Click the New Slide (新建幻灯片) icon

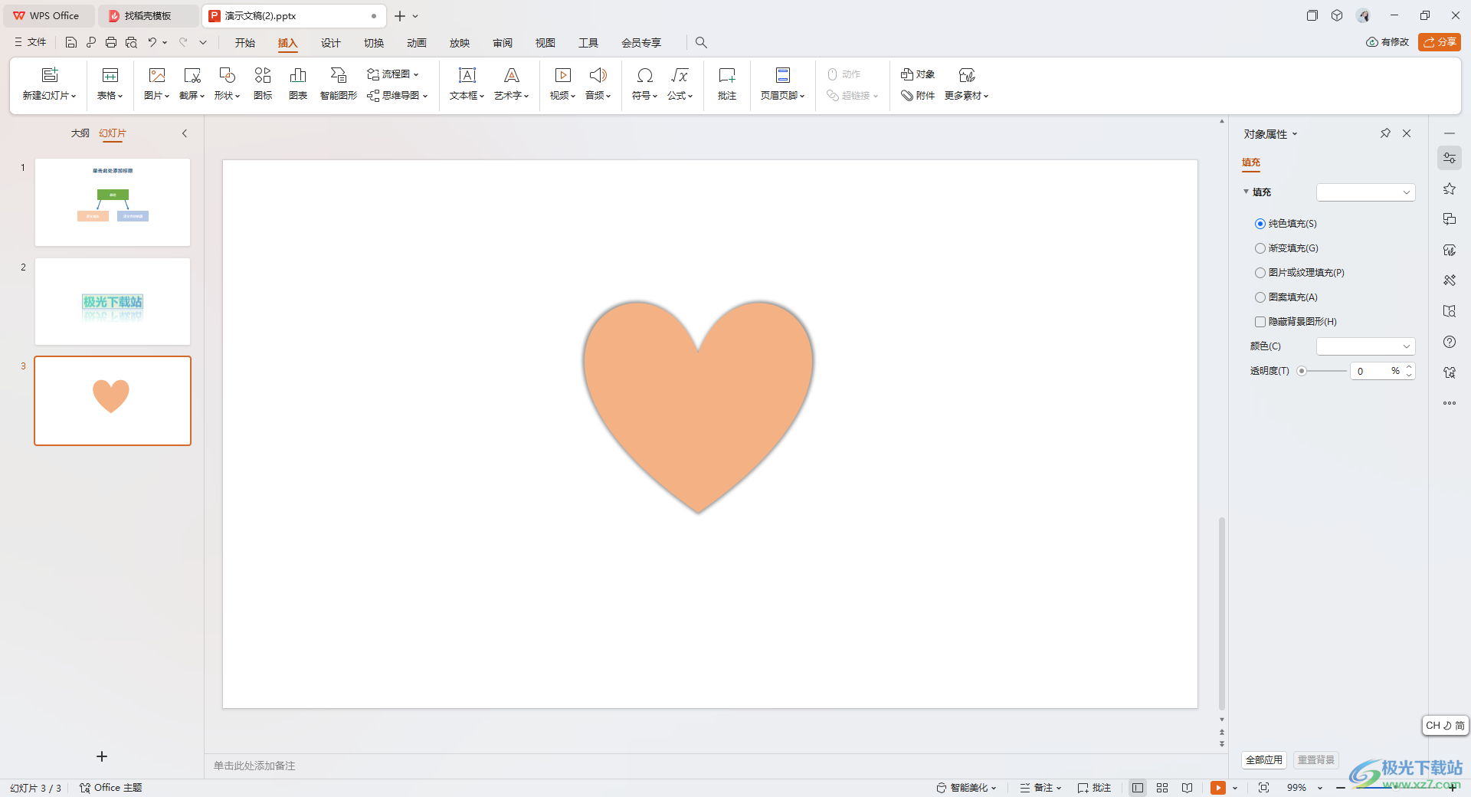(50, 75)
